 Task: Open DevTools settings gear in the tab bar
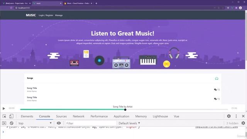229,116
